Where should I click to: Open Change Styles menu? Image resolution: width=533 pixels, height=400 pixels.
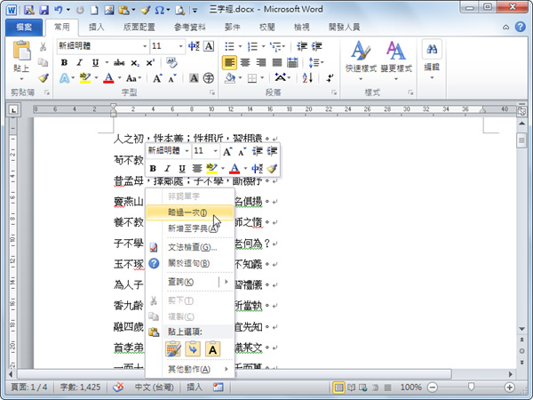point(396,60)
